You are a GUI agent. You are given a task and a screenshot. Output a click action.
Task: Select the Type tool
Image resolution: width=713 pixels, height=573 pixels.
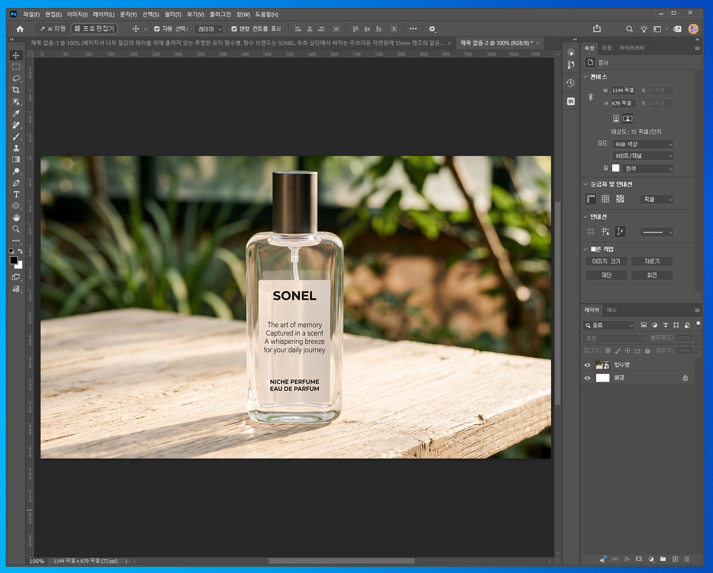tap(16, 194)
